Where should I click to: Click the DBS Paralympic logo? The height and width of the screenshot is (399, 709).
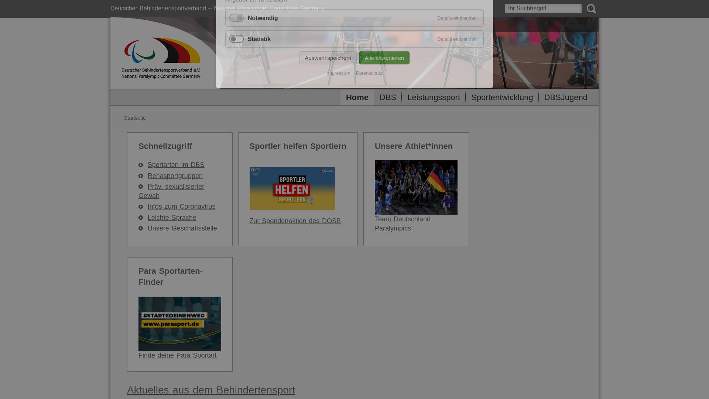click(x=161, y=57)
